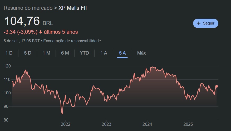Click the 2022 label on time axis

pyautogui.click(x=65, y=124)
